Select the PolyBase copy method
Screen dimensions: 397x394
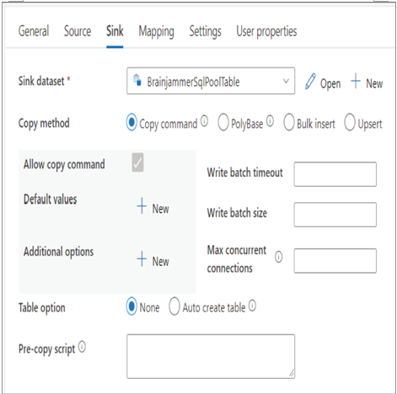(x=223, y=122)
